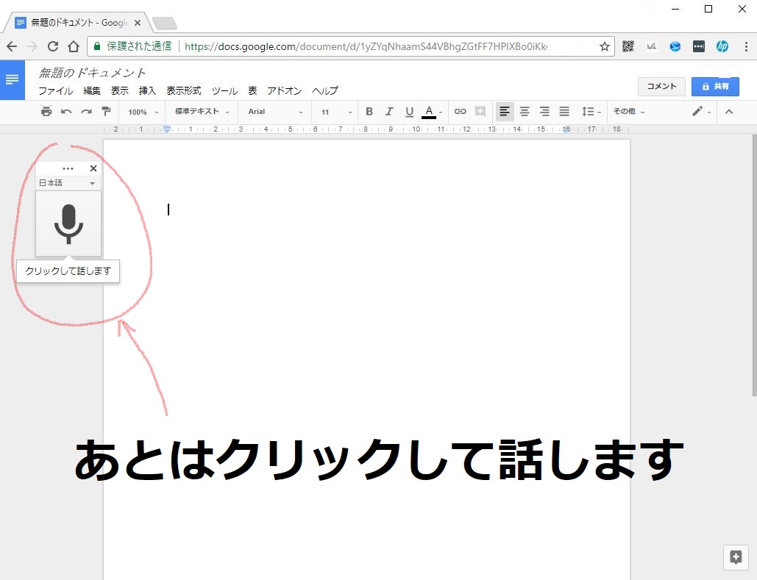Viewport: 757px width, 580px height.
Task: Open the 挿入 menu
Action: click(x=147, y=90)
